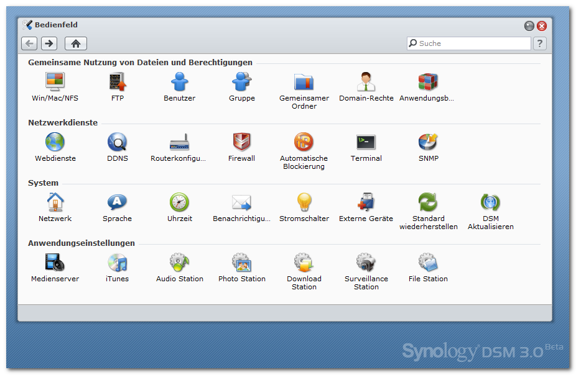Open the Download Station settings icon
The width and height of the screenshot is (576, 375).
pos(304,263)
